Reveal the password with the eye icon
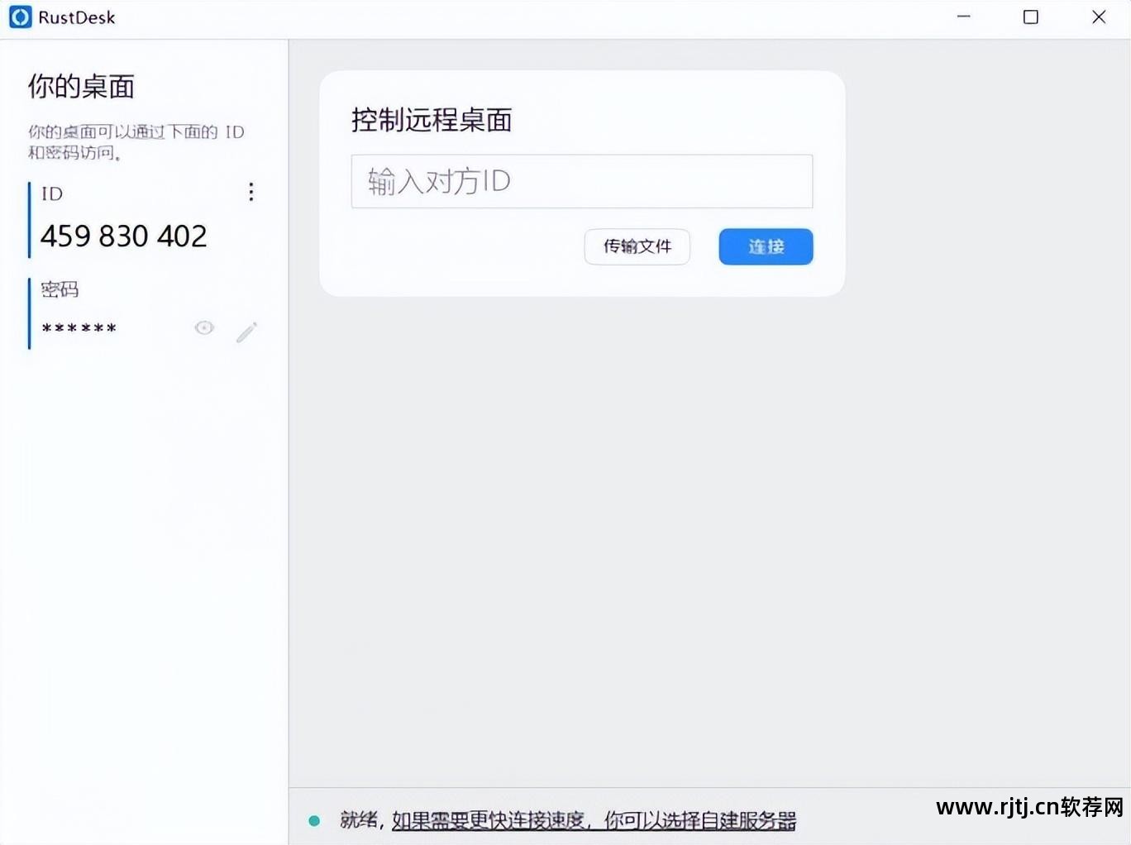This screenshot has width=1131, height=845. [204, 328]
